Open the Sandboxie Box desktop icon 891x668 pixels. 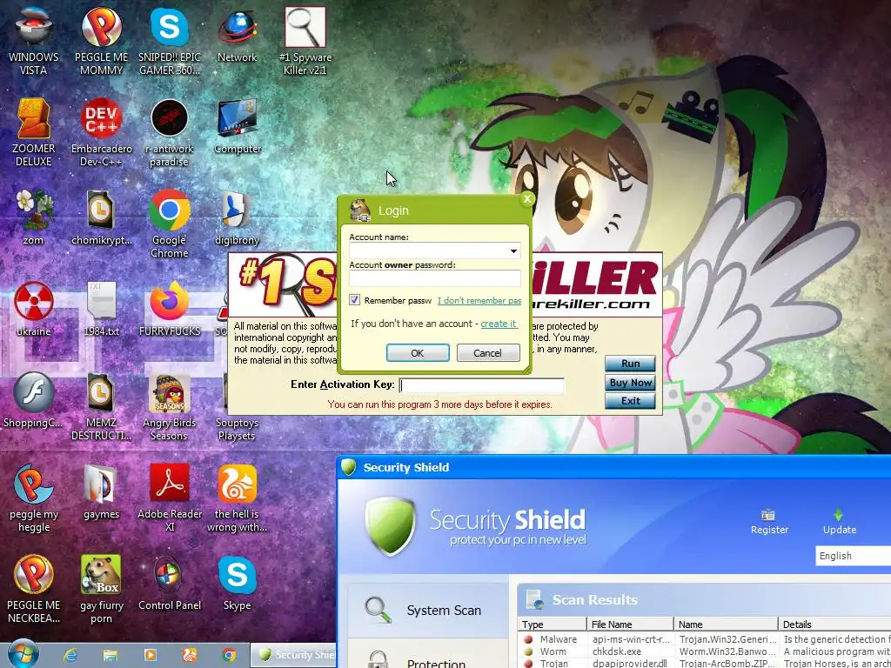click(101, 590)
